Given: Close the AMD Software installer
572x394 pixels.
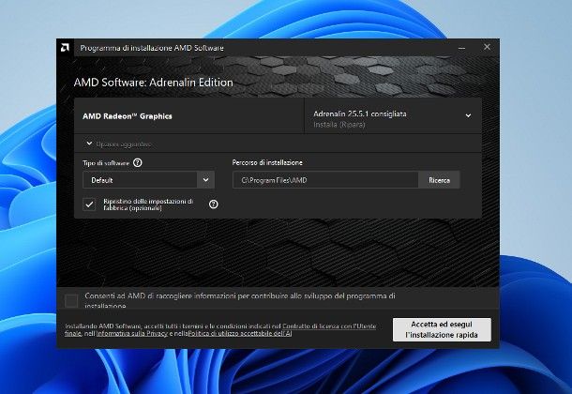Looking at the screenshot, I should tap(487, 46).
